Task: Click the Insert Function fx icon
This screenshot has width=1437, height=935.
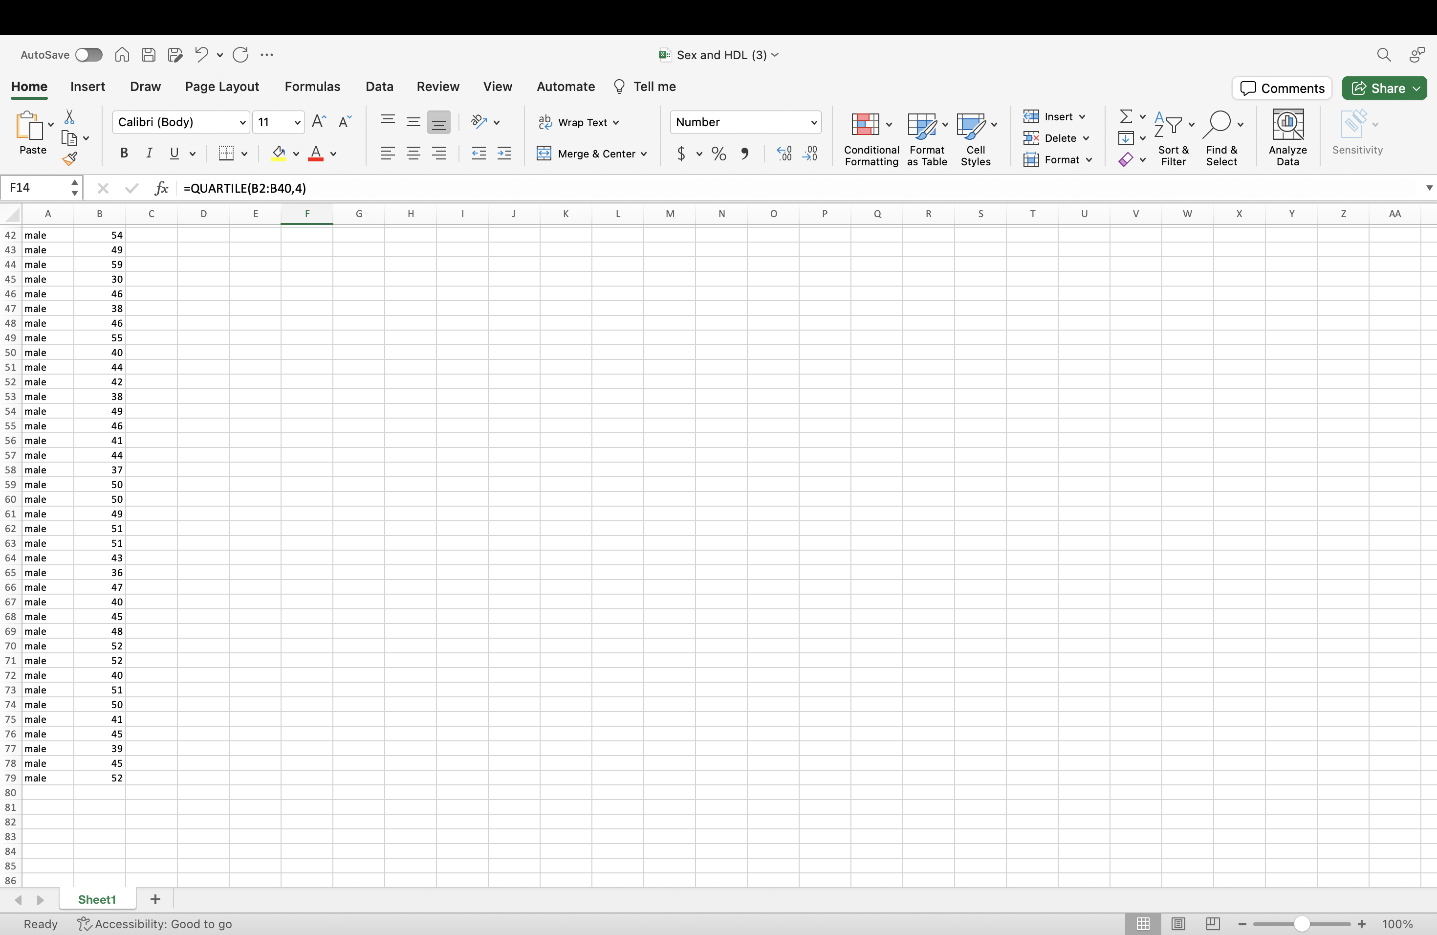Action: 161,188
